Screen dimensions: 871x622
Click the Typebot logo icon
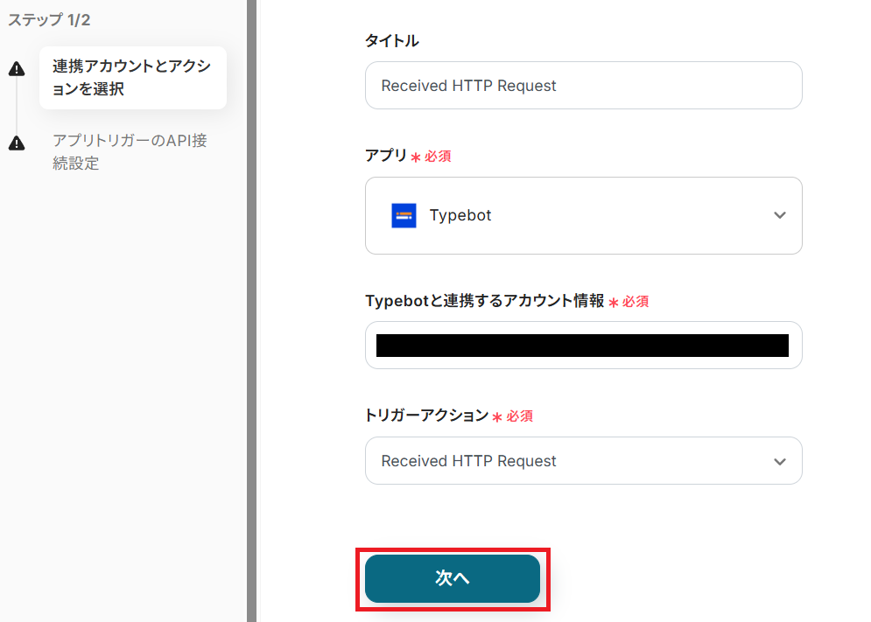(x=404, y=215)
